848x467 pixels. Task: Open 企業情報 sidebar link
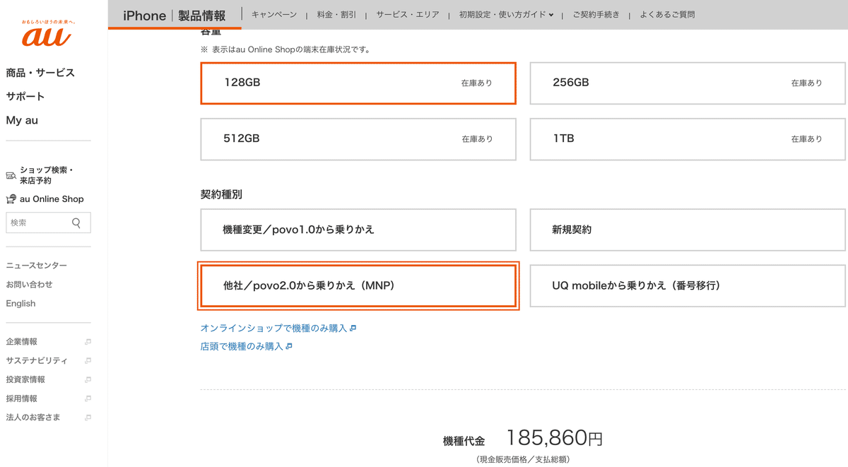click(x=22, y=342)
